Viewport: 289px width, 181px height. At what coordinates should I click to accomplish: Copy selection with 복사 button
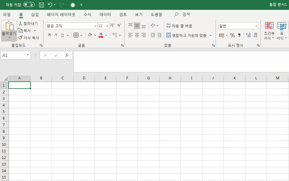coord(25,31)
